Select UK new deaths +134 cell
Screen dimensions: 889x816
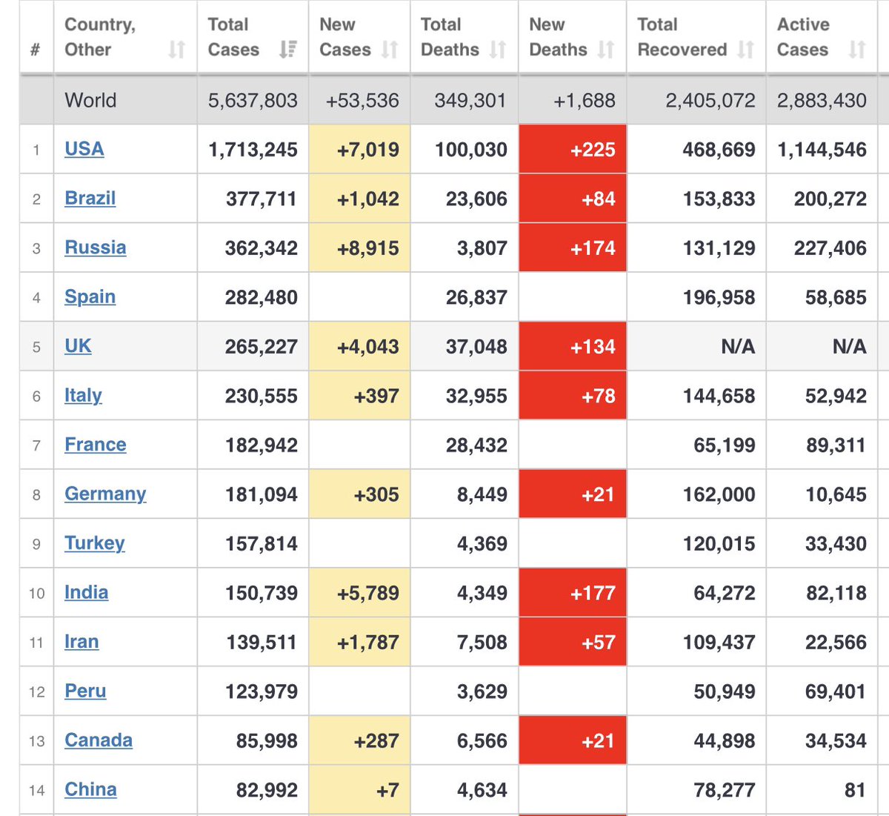[x=573, y=346]
